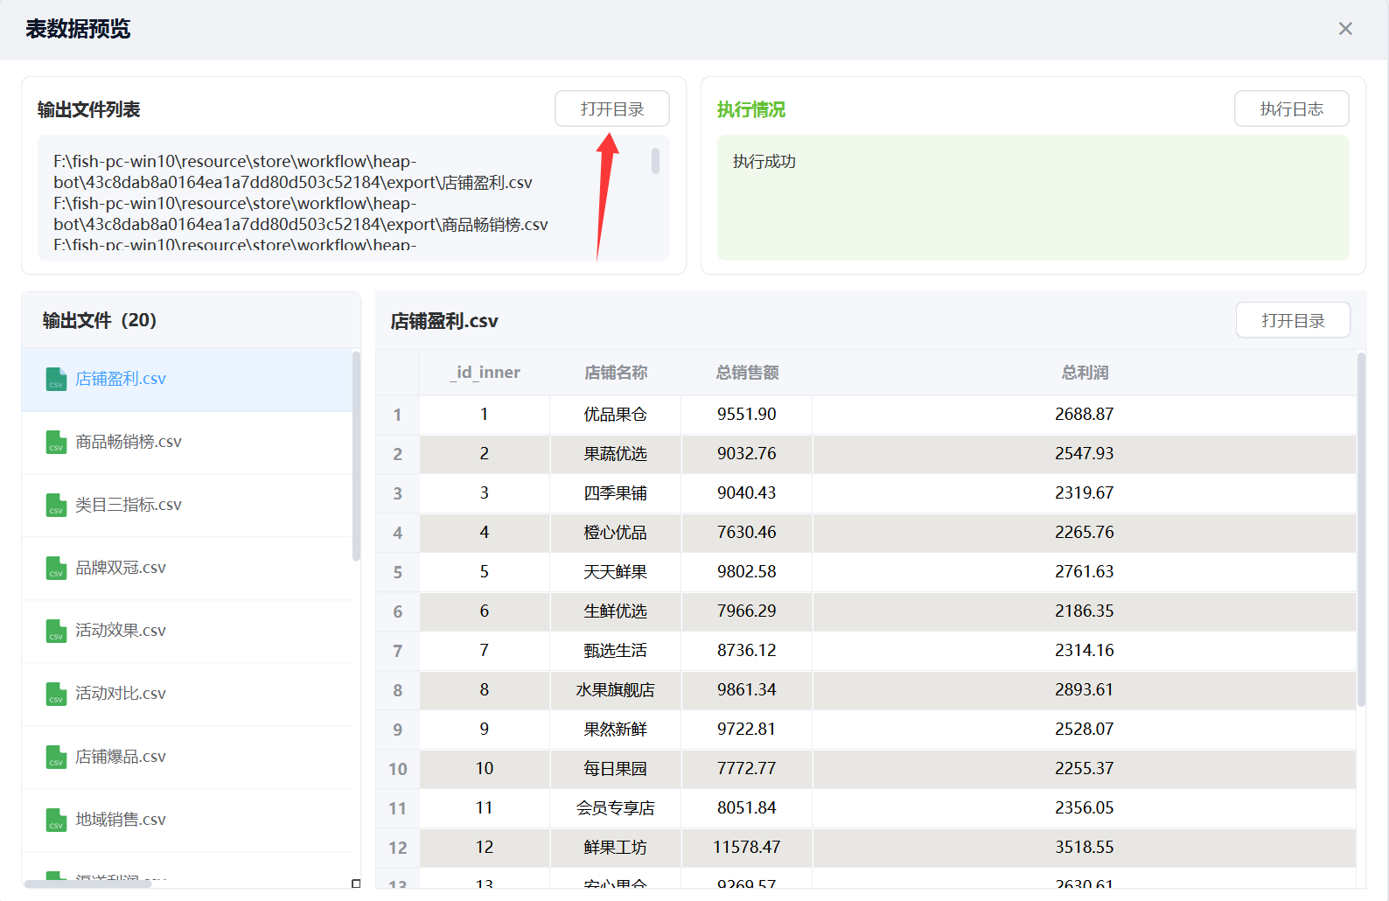1389x901 pixels.
Task: Click the CSV icon beside 类目三指标.csv
Action: [56, 505]
